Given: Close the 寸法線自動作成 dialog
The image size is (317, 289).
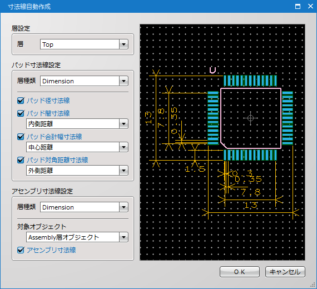Looking at the screenshot, I should [x=310, y=6].
